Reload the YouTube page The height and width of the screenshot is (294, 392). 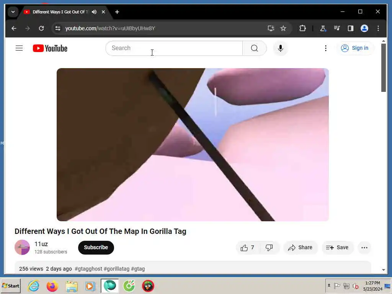coord(41,28)
